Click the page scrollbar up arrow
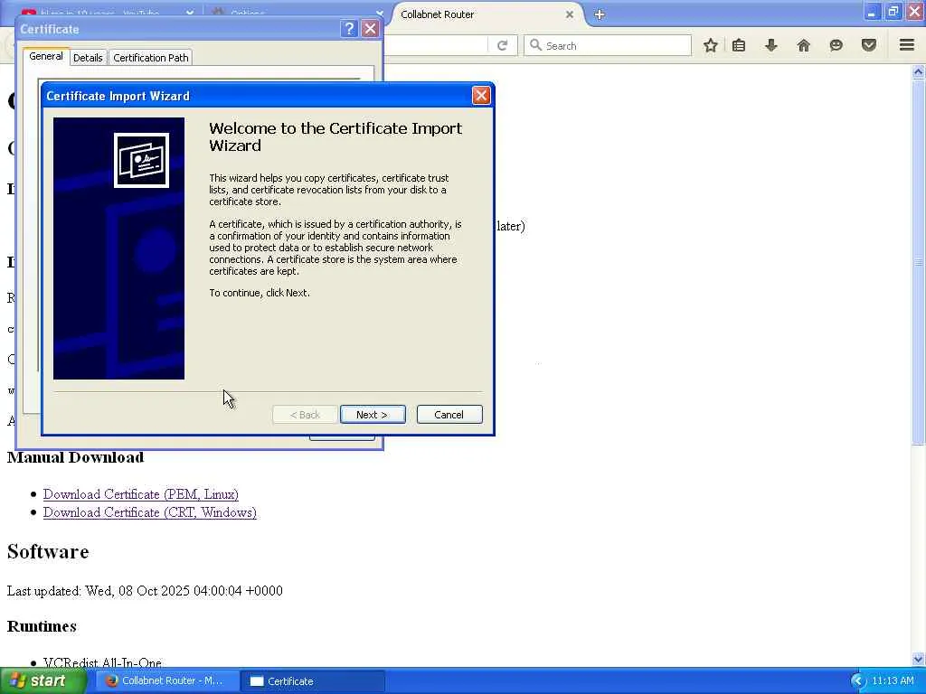Image resolution: width=926 pixels, height=694 pixels. point(919,71)
